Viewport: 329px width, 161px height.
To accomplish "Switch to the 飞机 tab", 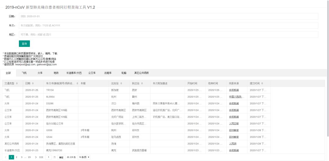I will coord(24,73).
